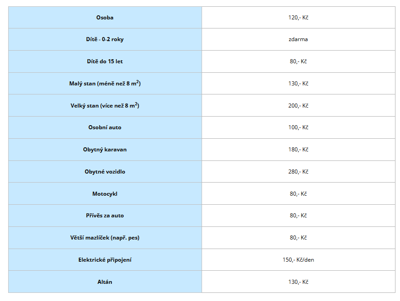The image size is (400, 301).
Task: Click the 100,- Kč price cell
Action: (x=298, y=127)
